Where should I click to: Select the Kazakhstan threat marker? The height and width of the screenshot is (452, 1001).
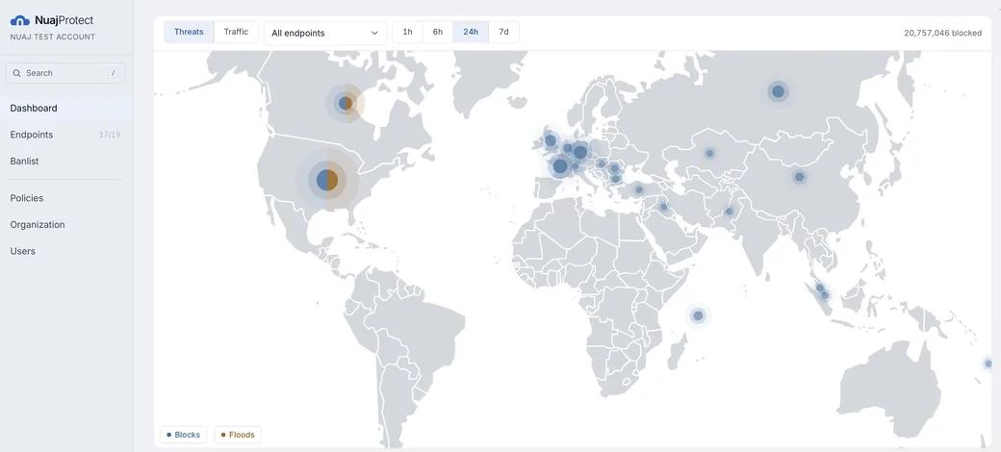(x=709, y=153)
